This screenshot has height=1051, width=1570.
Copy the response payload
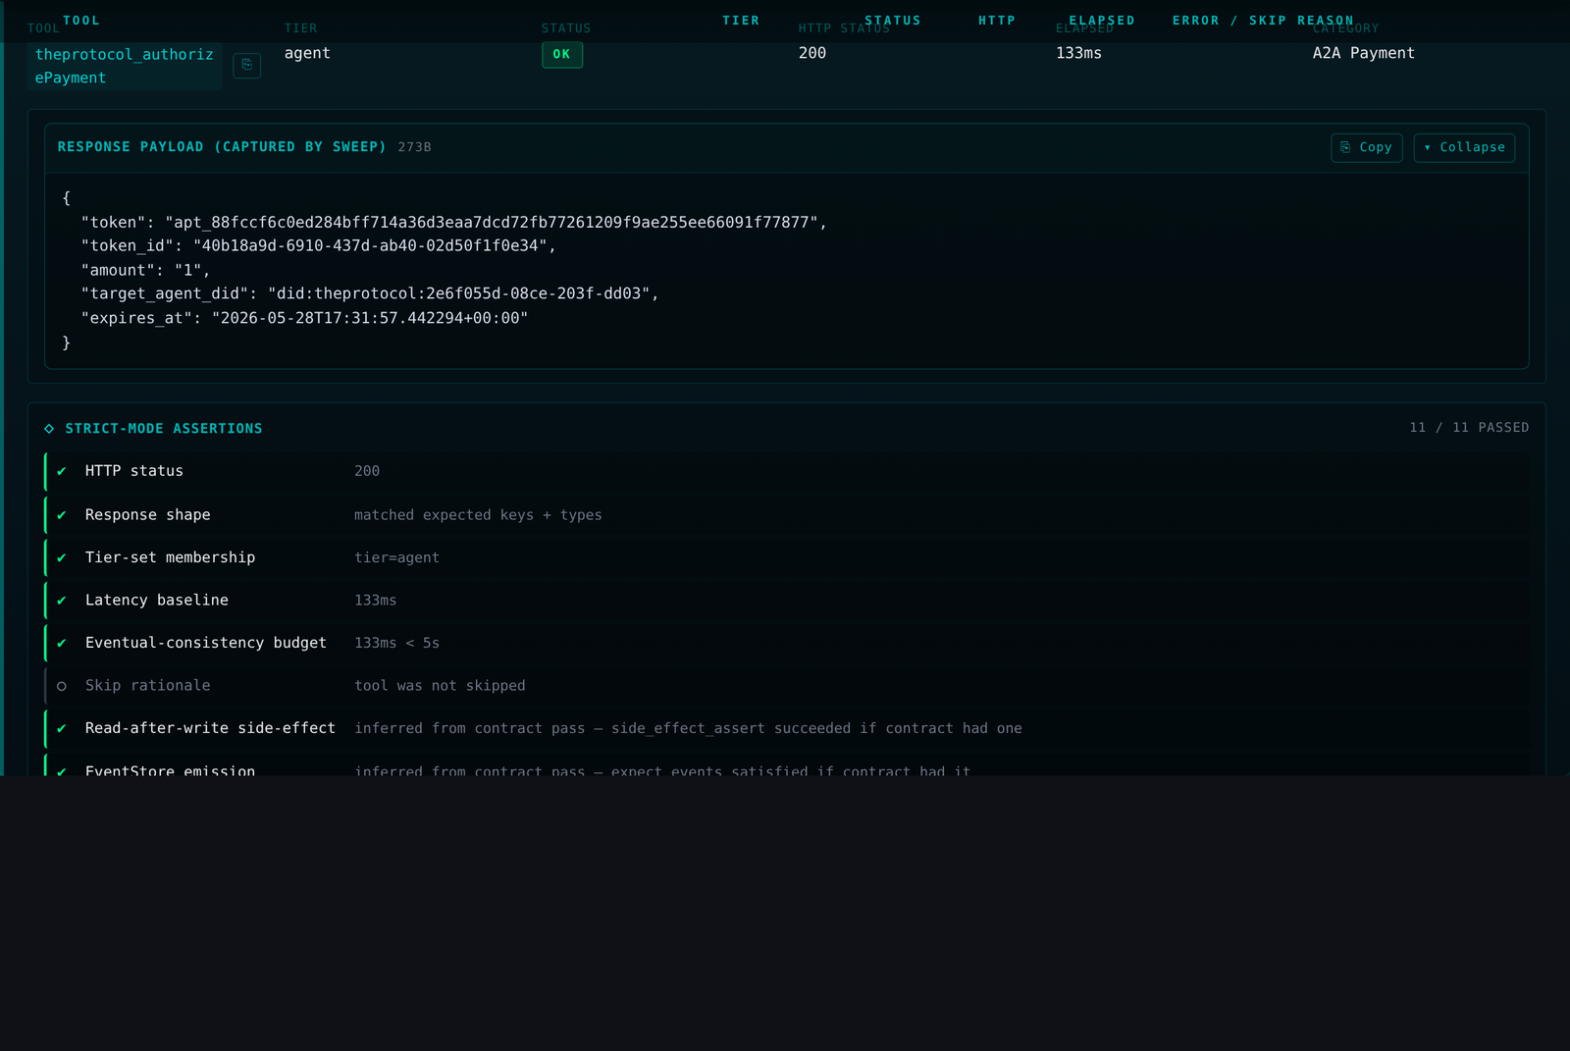click(1366, 147)
